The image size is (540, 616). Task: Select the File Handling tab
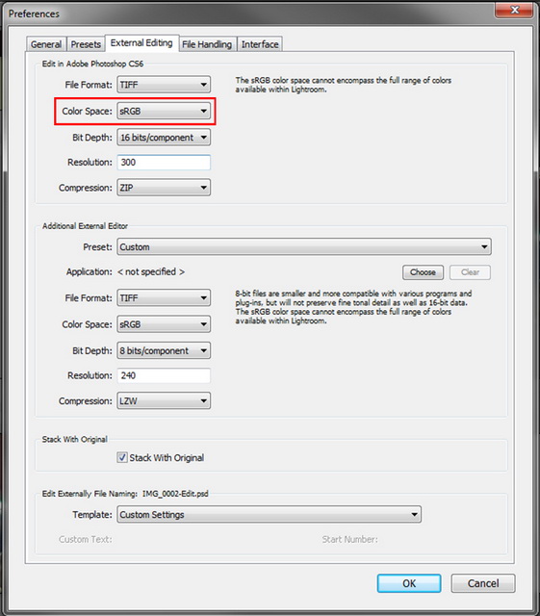pyautogui.click(x=207, y=44)
